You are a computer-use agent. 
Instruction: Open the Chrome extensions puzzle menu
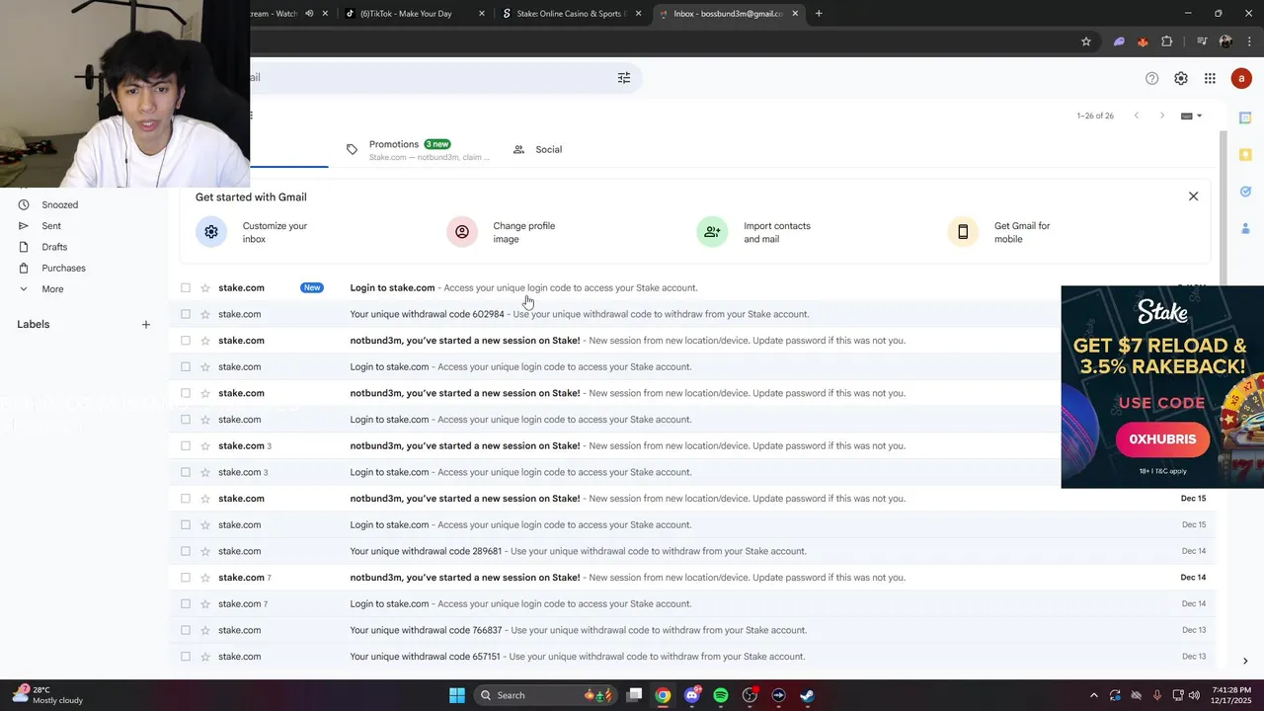click(x=1167, y=41)
